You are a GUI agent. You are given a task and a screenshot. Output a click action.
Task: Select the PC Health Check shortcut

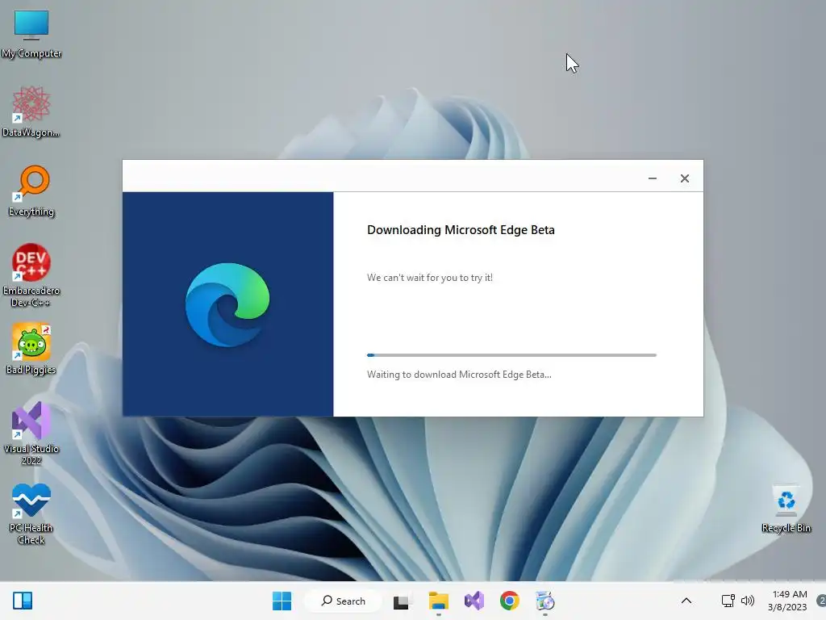coord(31,513)
